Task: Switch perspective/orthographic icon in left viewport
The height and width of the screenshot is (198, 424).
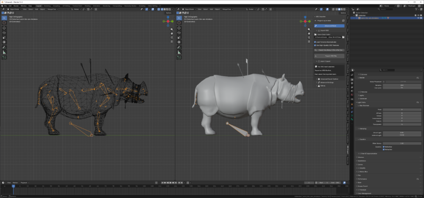Action: pos(172,41)
